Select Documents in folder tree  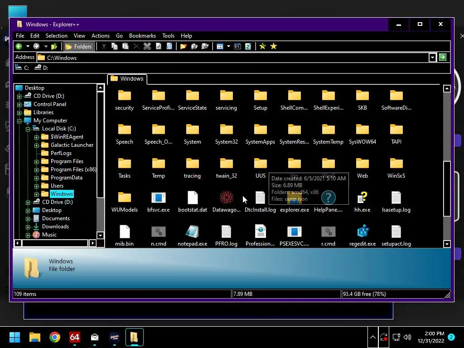[56, 218]
